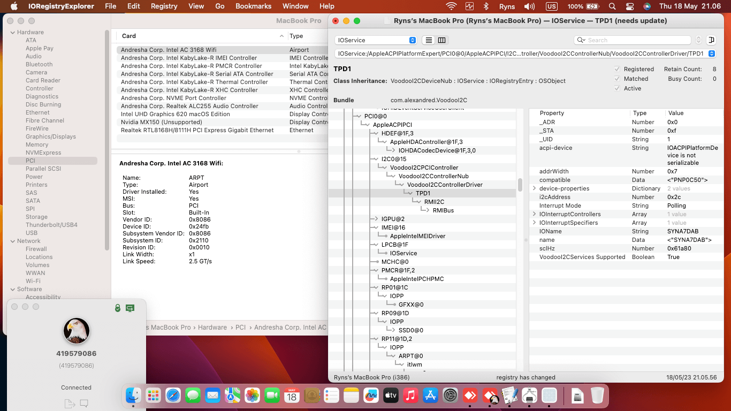The height and width of the screenshot is (411, 731).
Task: Open Messages from the Dock
Action: [193, 395]
